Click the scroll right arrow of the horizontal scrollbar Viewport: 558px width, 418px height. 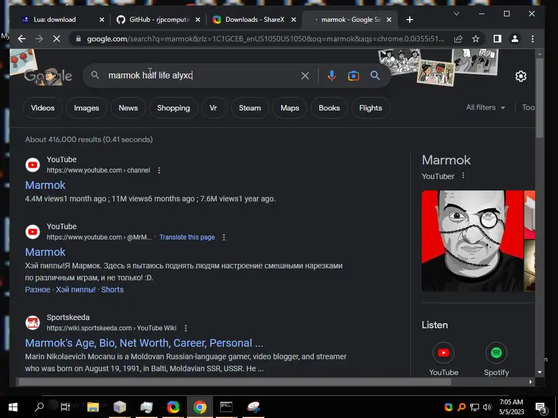(530, 382)
